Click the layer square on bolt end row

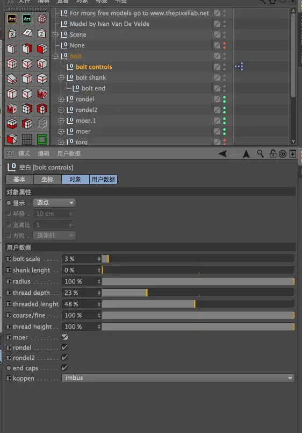pyautogui.click(x=217, y=88)
